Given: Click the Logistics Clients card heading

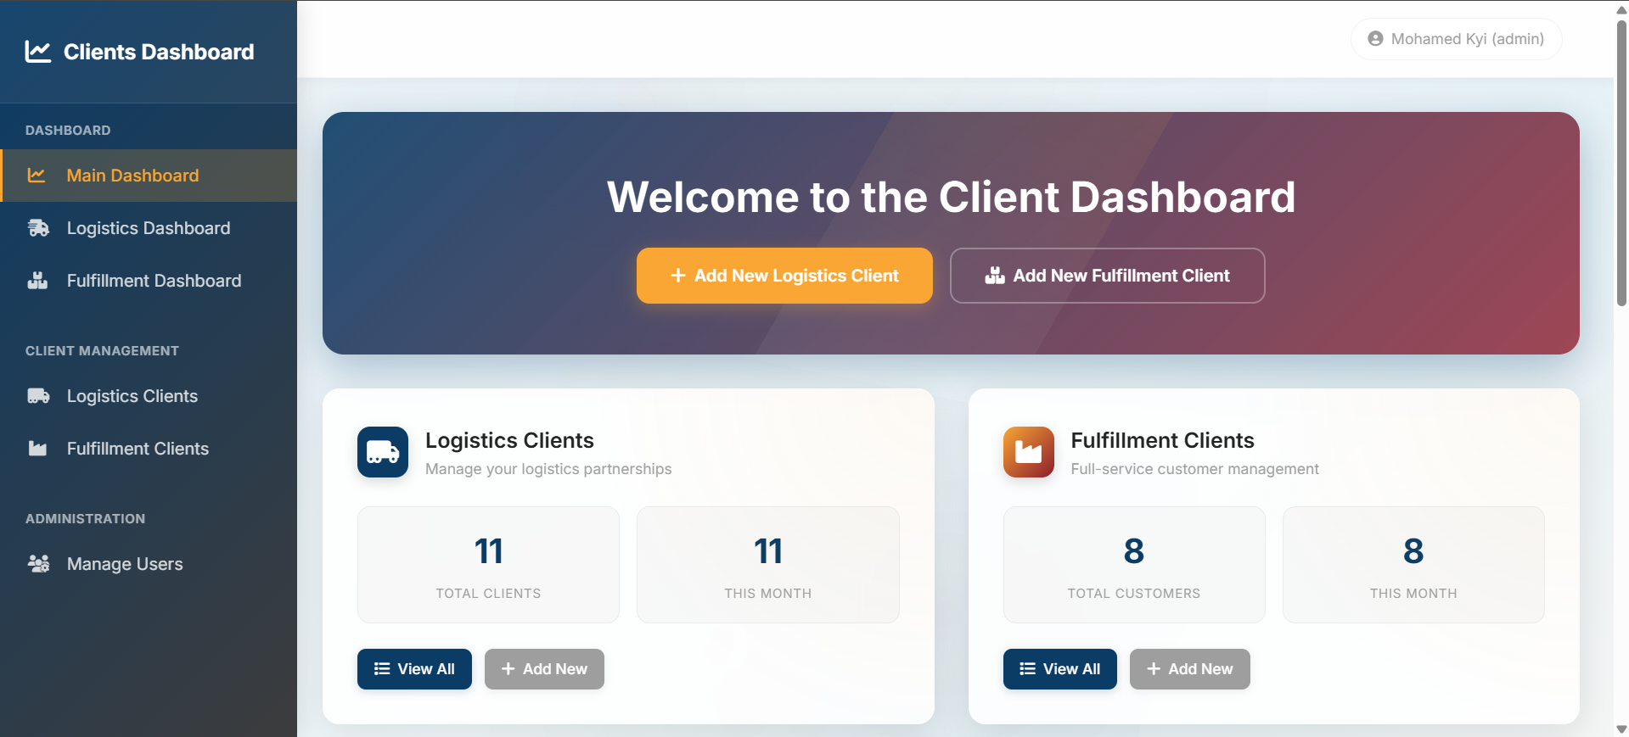Looking at the screenshot, I should [509, 440].
